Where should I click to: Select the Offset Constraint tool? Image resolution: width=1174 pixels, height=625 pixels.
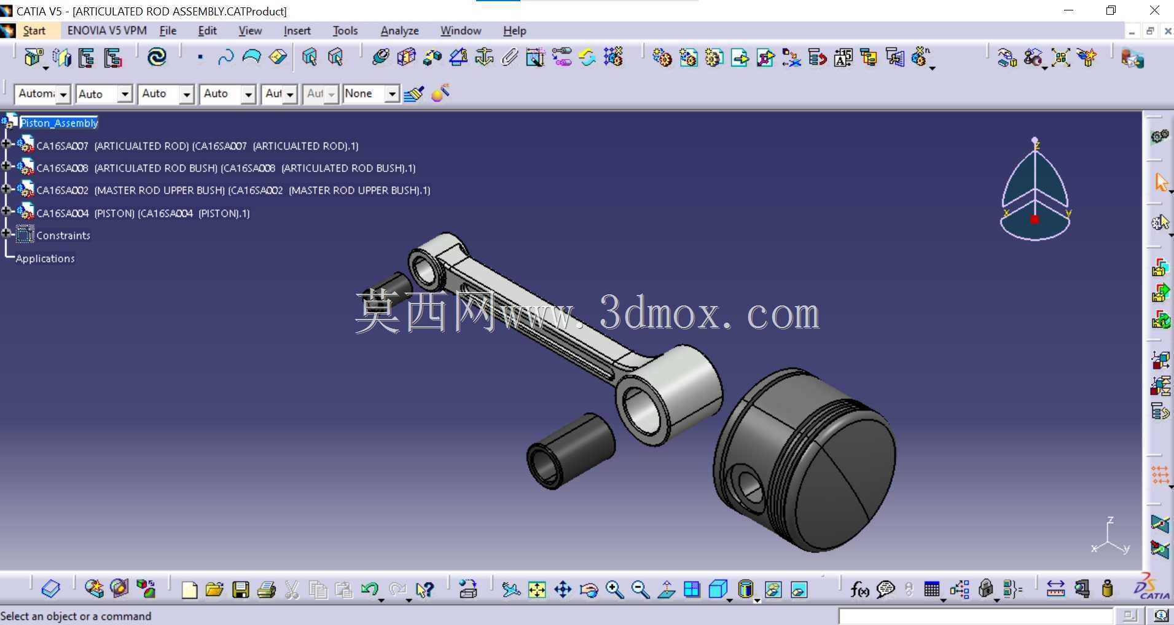[x=432, y=57]
